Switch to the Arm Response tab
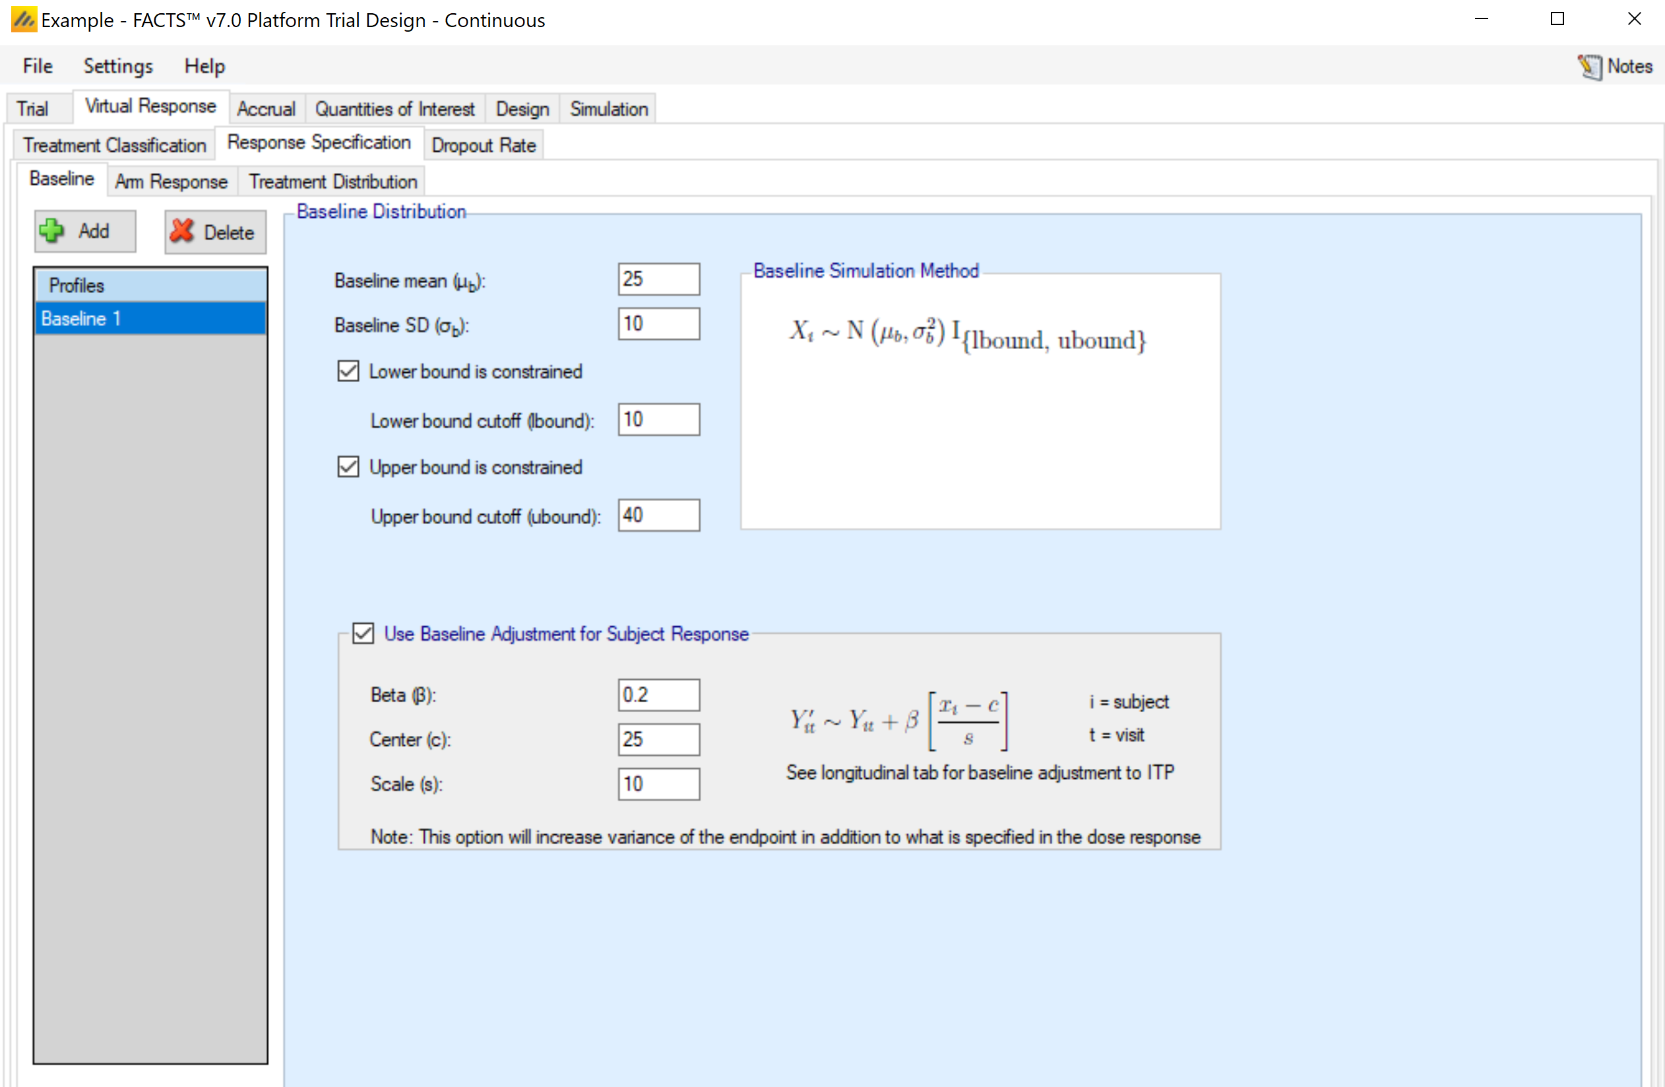Image resolution: width=1665 pixels, height=1087 pixels. pyautogui.click(x=172, y=181)
